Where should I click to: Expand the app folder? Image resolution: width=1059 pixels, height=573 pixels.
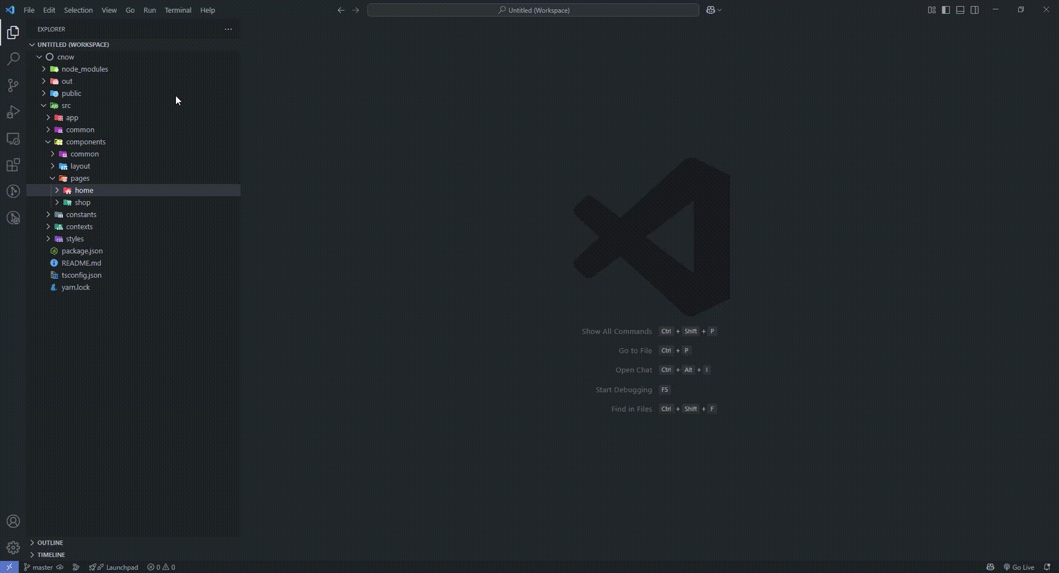coord(133,117)
